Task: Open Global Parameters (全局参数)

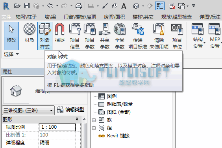Action: pyautogui.click(x=120, y=36)
